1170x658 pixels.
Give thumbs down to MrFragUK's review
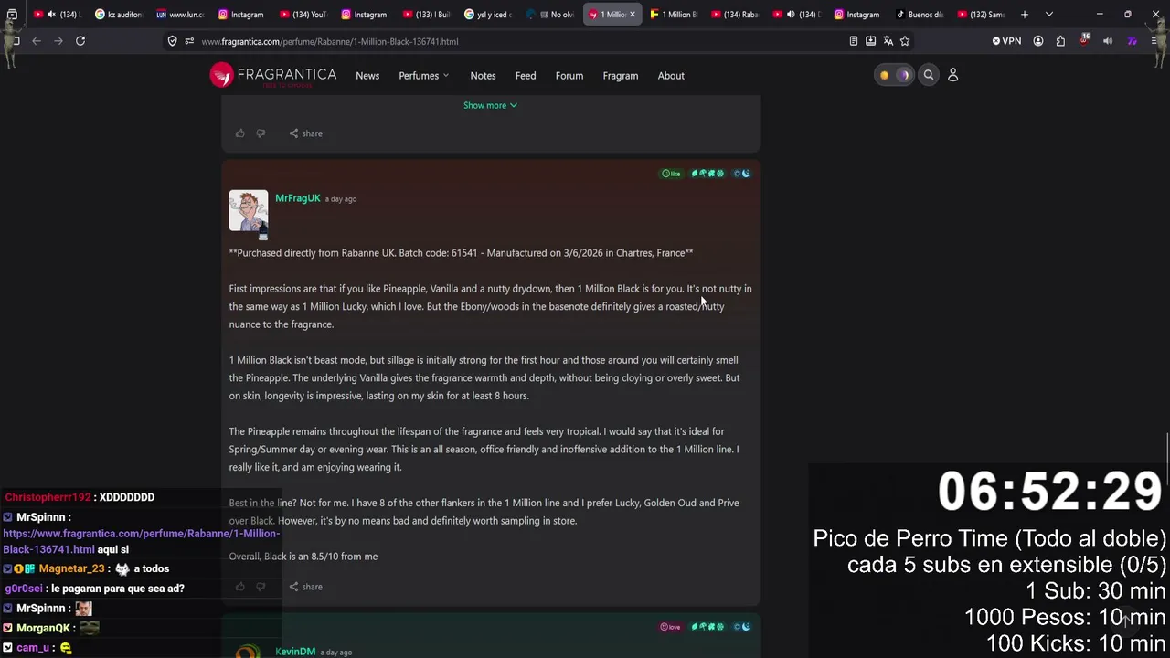coord(261,587)
